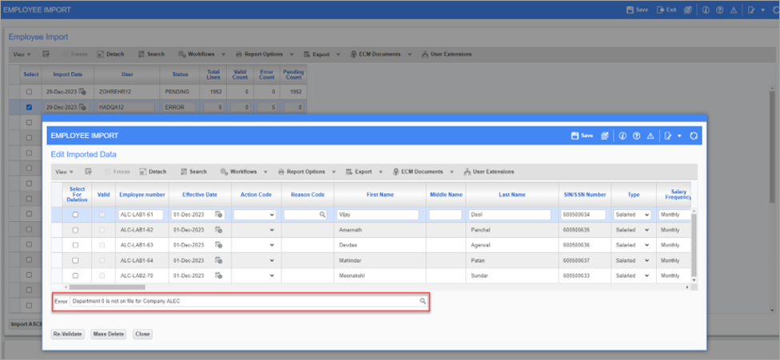This screenshot has width=780, height=360.
Task: Sort by the Employee number column header
Action: (x=141, y=195)
